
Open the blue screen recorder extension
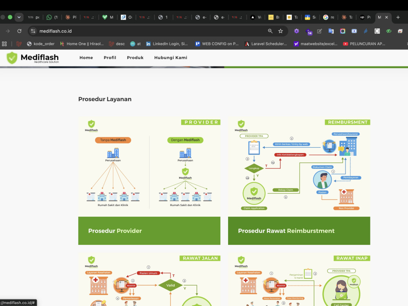coord(354,31)
